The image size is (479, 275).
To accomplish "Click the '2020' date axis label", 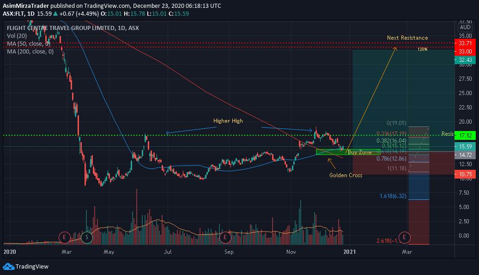I will (x=10, y=252).
